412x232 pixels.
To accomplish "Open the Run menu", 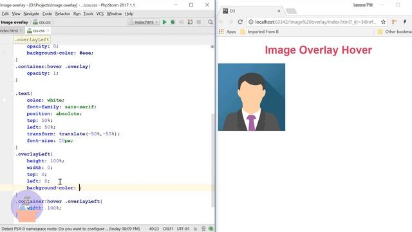I will [x=77, y=14].
